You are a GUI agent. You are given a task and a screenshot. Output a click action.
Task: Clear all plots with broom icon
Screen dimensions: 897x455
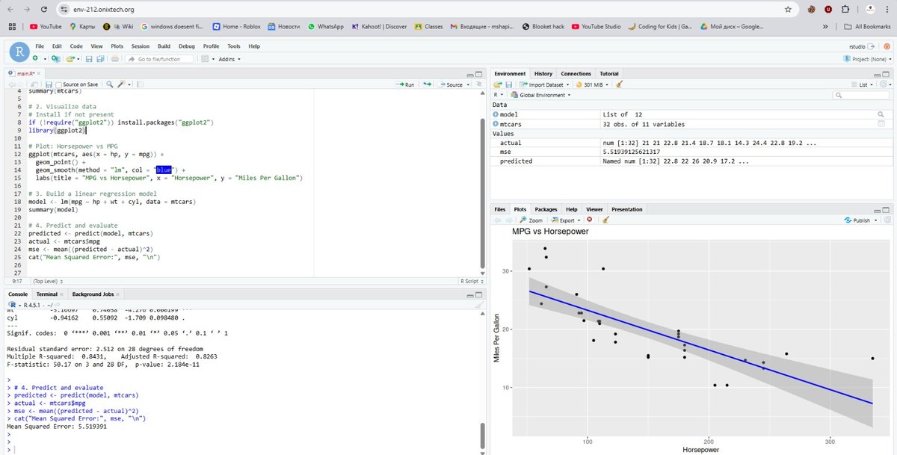(x=605, y=220)
